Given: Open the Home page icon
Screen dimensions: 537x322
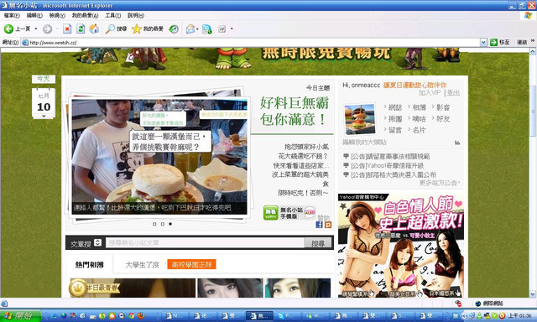Looking at the screenshot, I should (94, 29).
